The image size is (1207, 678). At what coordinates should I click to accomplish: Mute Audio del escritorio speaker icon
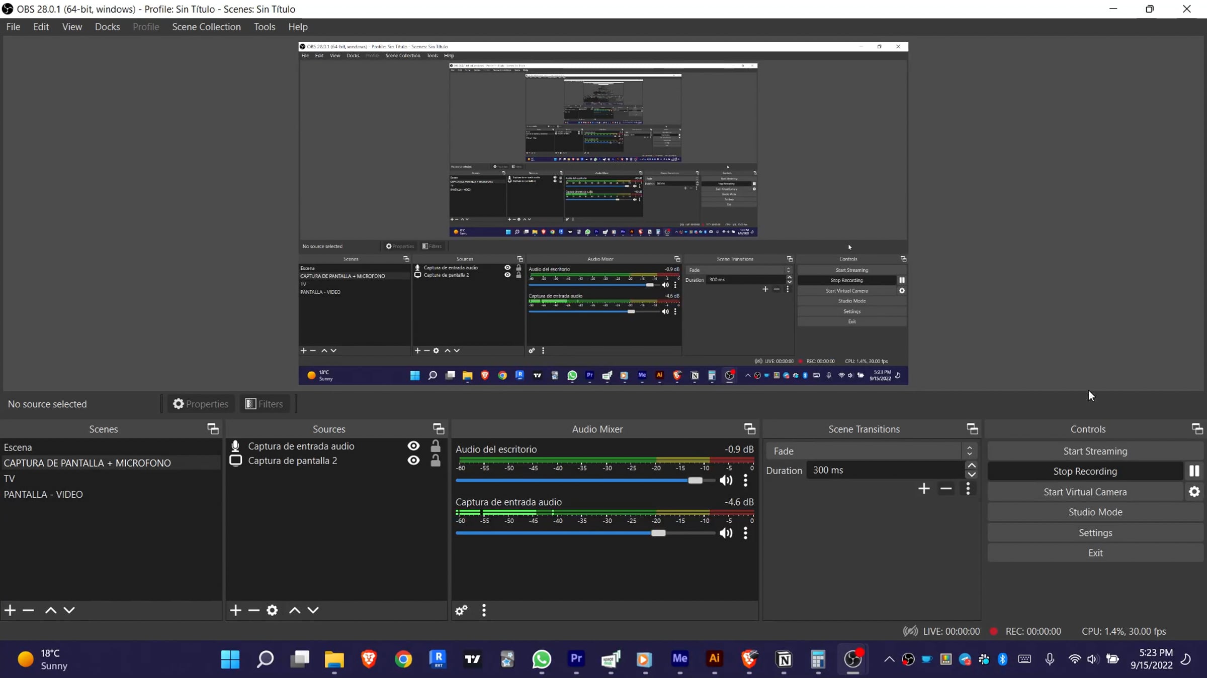[726, 480]
